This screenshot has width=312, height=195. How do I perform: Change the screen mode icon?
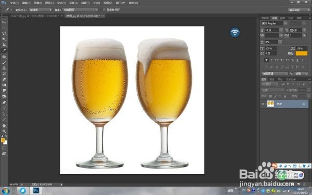point(4,153)
